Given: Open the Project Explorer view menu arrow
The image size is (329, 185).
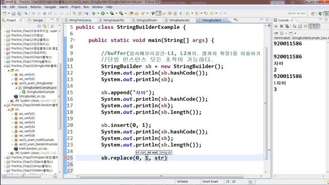Looking at the screenshot, I should click(x=60, y=26).
